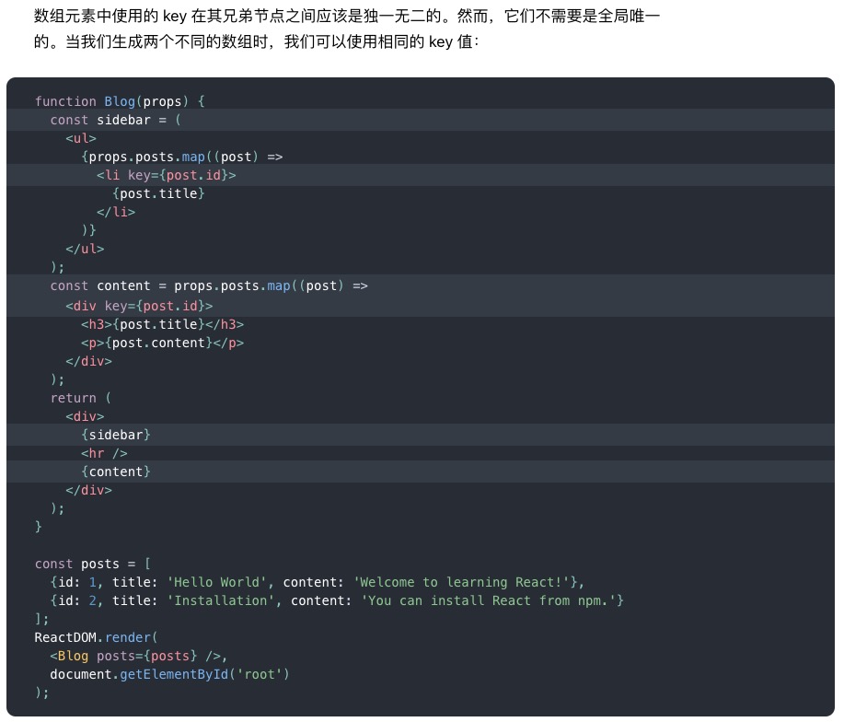Click the paragraph line starting with '数组元素中使用的 key'
The width and height of the screenshot is (844, 722).
click(347, 17)
